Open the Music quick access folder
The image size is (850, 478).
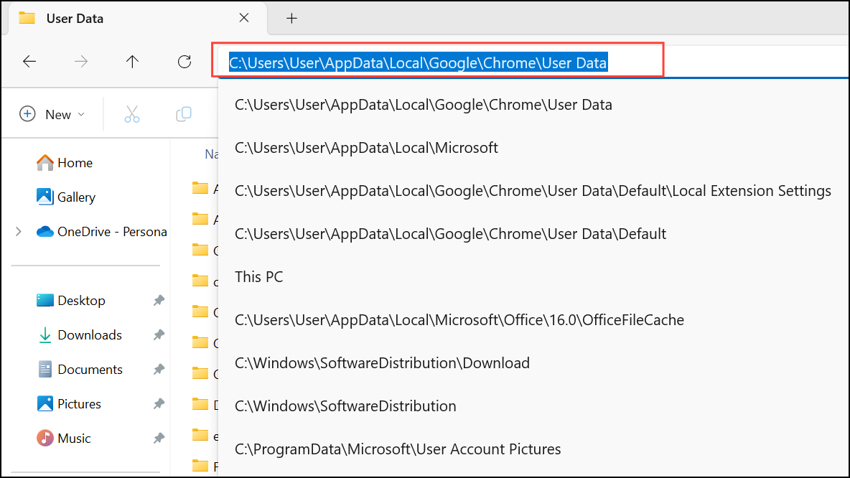63,439
